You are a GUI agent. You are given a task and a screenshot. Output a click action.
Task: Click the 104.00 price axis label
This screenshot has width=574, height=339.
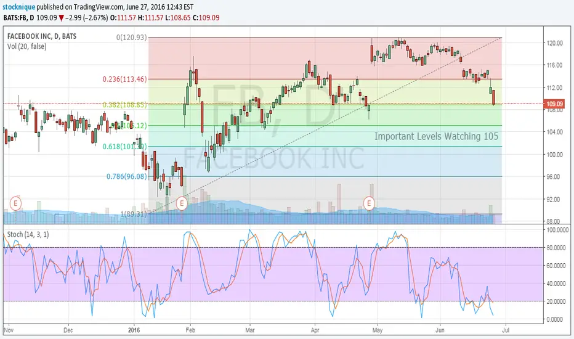click(x=554, y=132)
